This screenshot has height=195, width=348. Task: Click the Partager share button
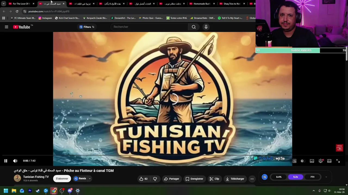[172, 179]
